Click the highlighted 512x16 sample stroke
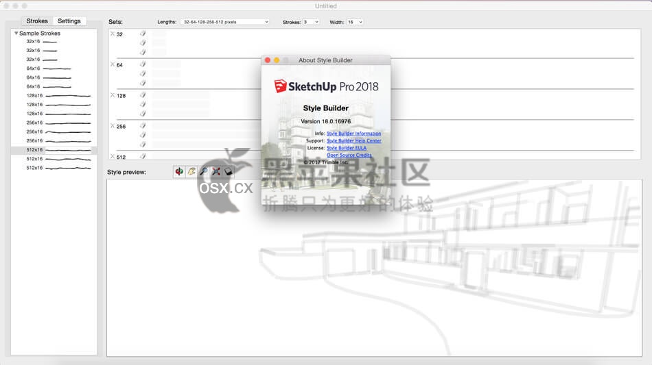Screen dimensions: 652x365 [54, 150]
